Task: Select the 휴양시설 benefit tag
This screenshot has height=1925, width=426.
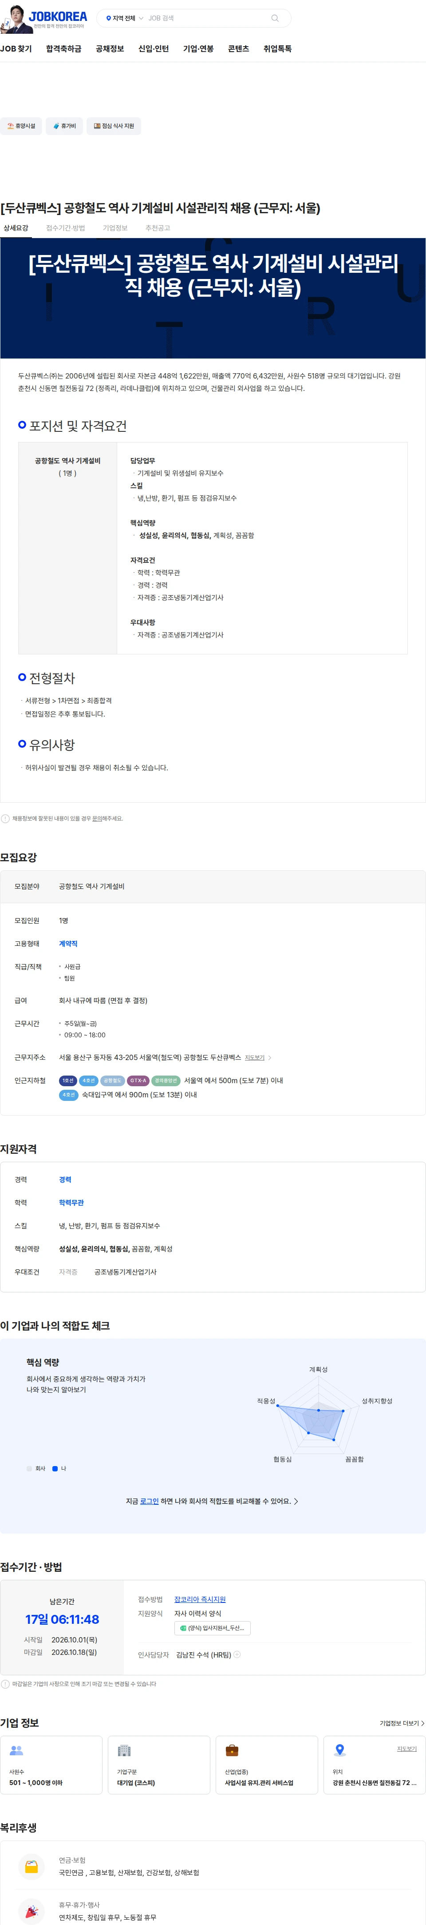Action: click(x=21, y=126)
